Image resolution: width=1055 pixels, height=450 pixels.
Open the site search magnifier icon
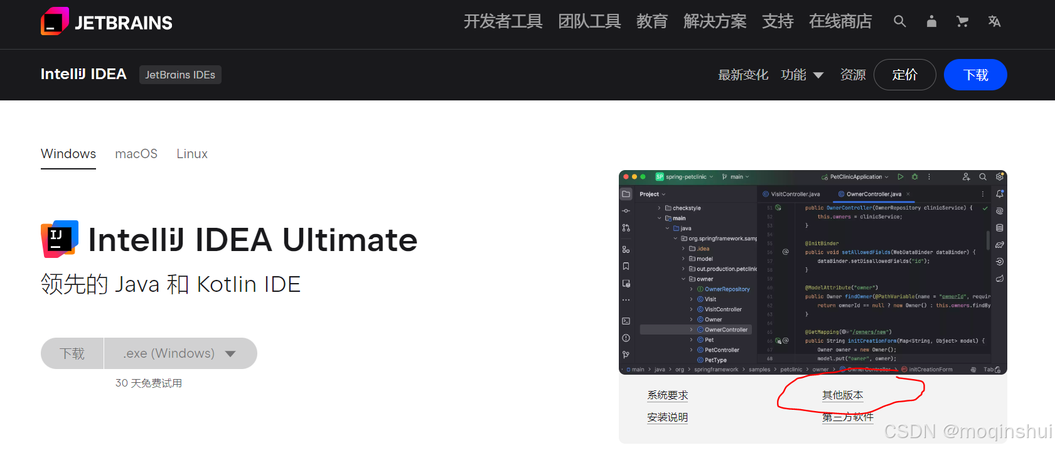click(899, 21)
